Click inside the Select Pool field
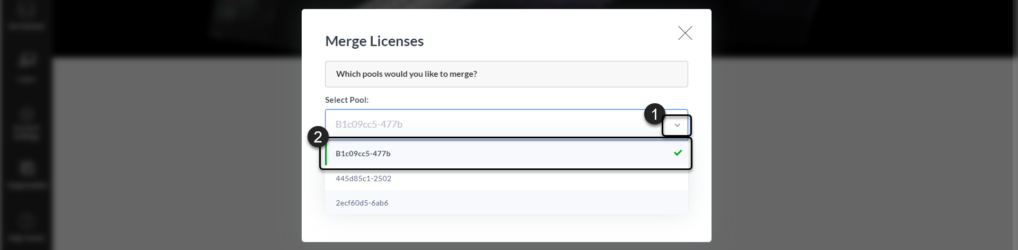Viewport: 1018px width, 250px height. pos(493,124)
